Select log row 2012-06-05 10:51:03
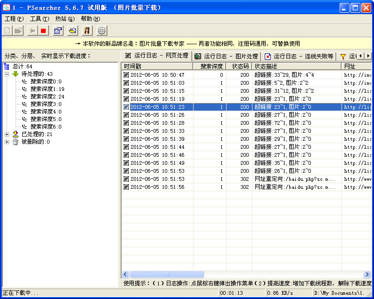 (247, 83)
